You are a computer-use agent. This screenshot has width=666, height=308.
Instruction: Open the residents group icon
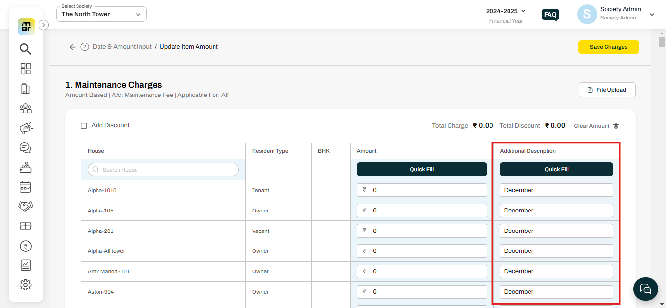point(25,109)
